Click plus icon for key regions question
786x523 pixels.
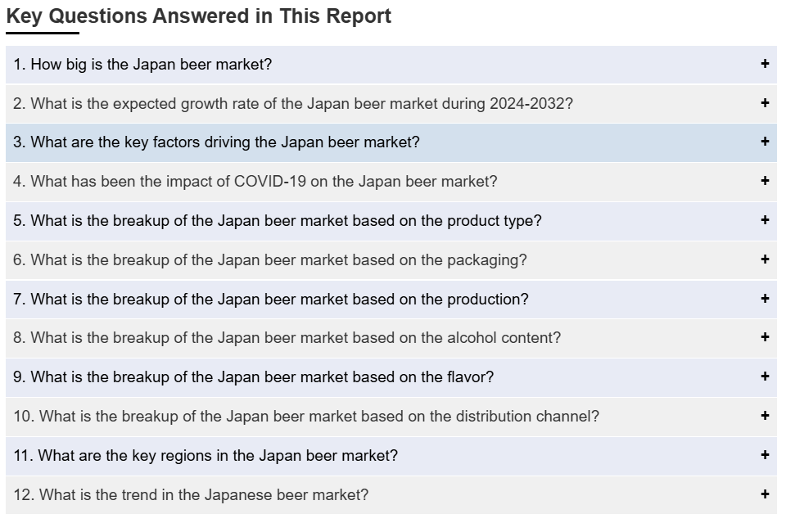pyautogui.click(x=765, y=455)
